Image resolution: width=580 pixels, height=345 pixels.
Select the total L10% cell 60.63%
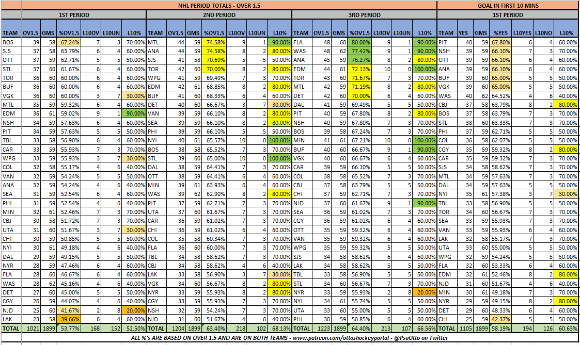point(567,328)
